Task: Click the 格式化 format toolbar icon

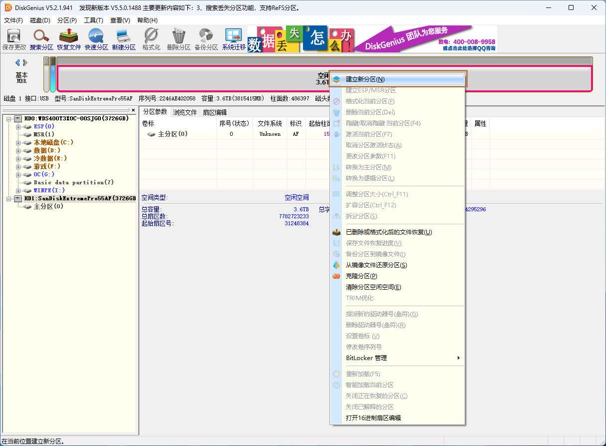Action: coord(151,39)
